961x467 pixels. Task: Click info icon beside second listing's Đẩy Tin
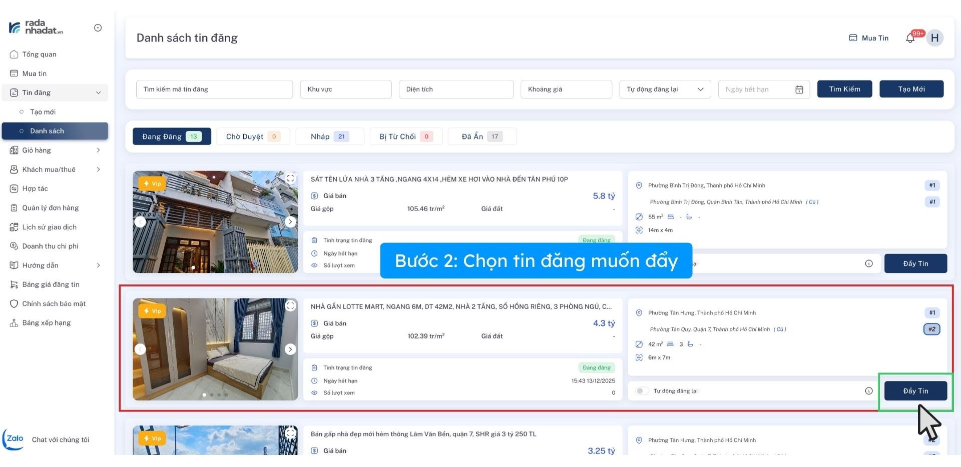pos(869,391)
